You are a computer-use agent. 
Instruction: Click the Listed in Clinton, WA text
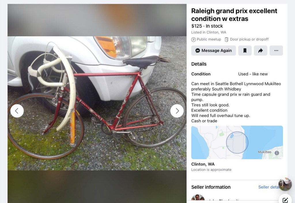209,32
